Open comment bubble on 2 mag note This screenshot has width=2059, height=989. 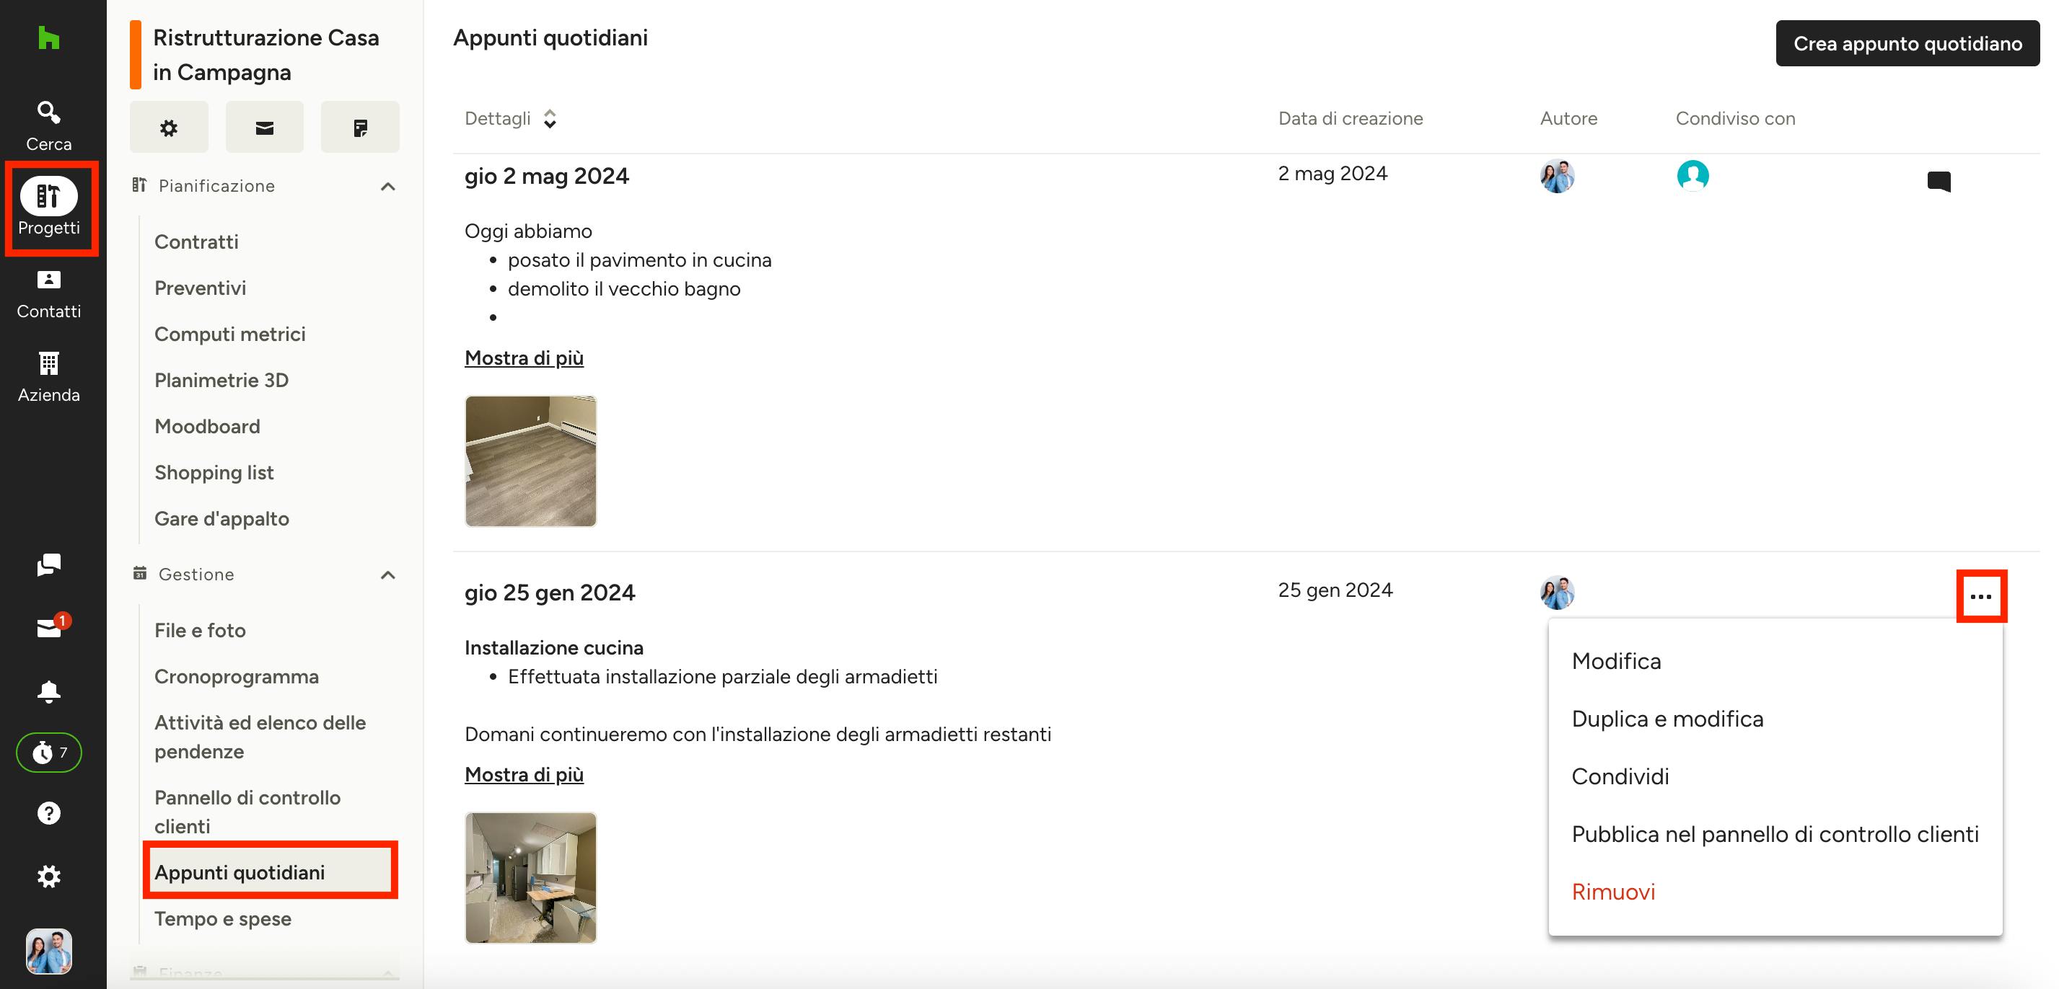tap(1939, 182)
